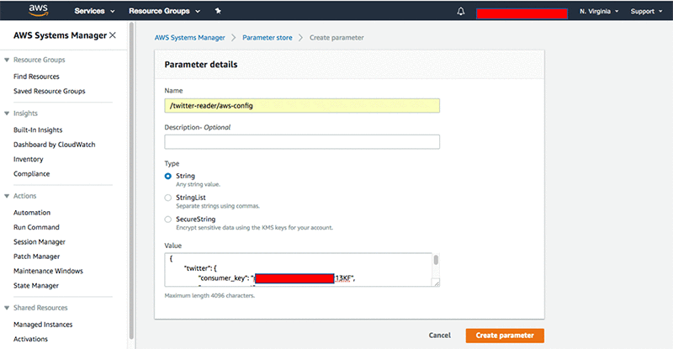Open Session Manager in sidebar
Viewport: 673px width, 349px height.
[x=40, y=242]
